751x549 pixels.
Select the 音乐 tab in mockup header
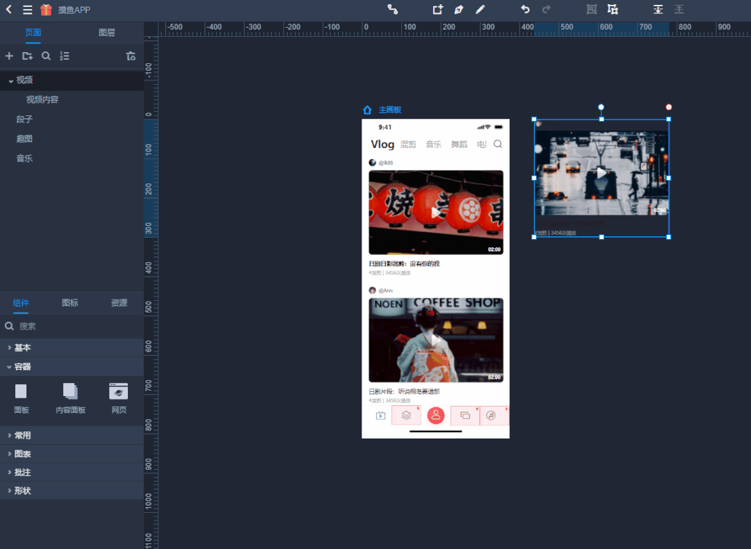click(433, 145)
